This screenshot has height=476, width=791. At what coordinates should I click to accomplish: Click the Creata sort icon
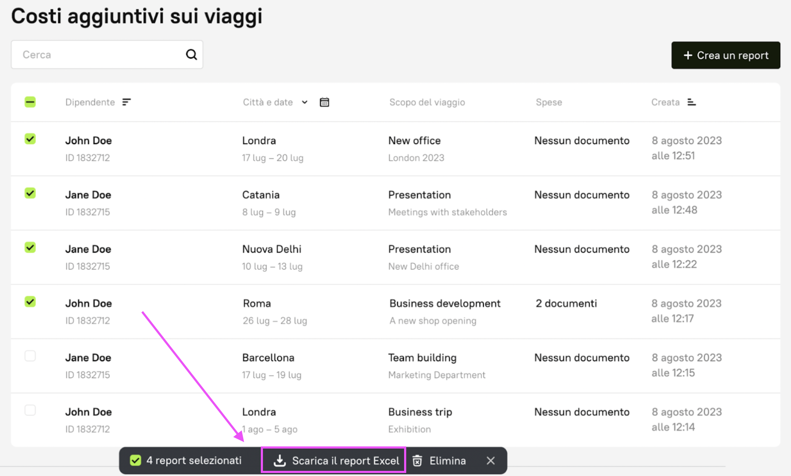691,102
